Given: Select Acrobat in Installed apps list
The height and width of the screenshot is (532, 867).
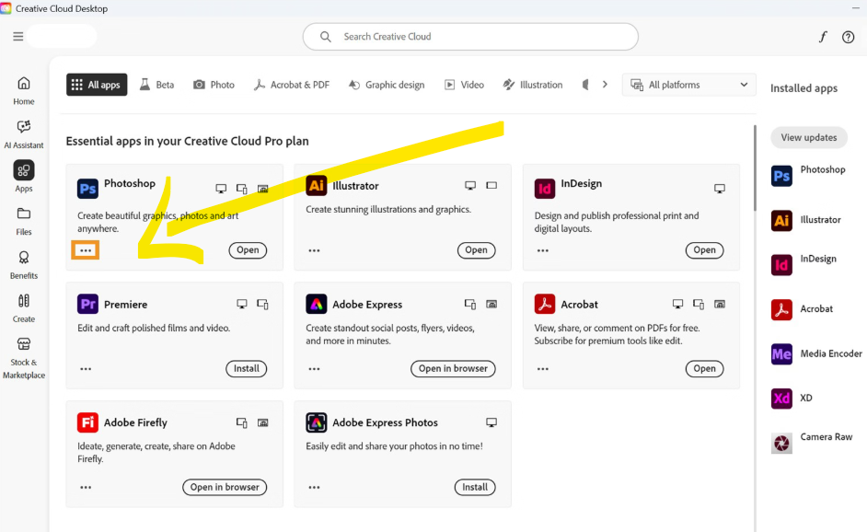Looking at the screenshot, I should [x=803, y=309].
